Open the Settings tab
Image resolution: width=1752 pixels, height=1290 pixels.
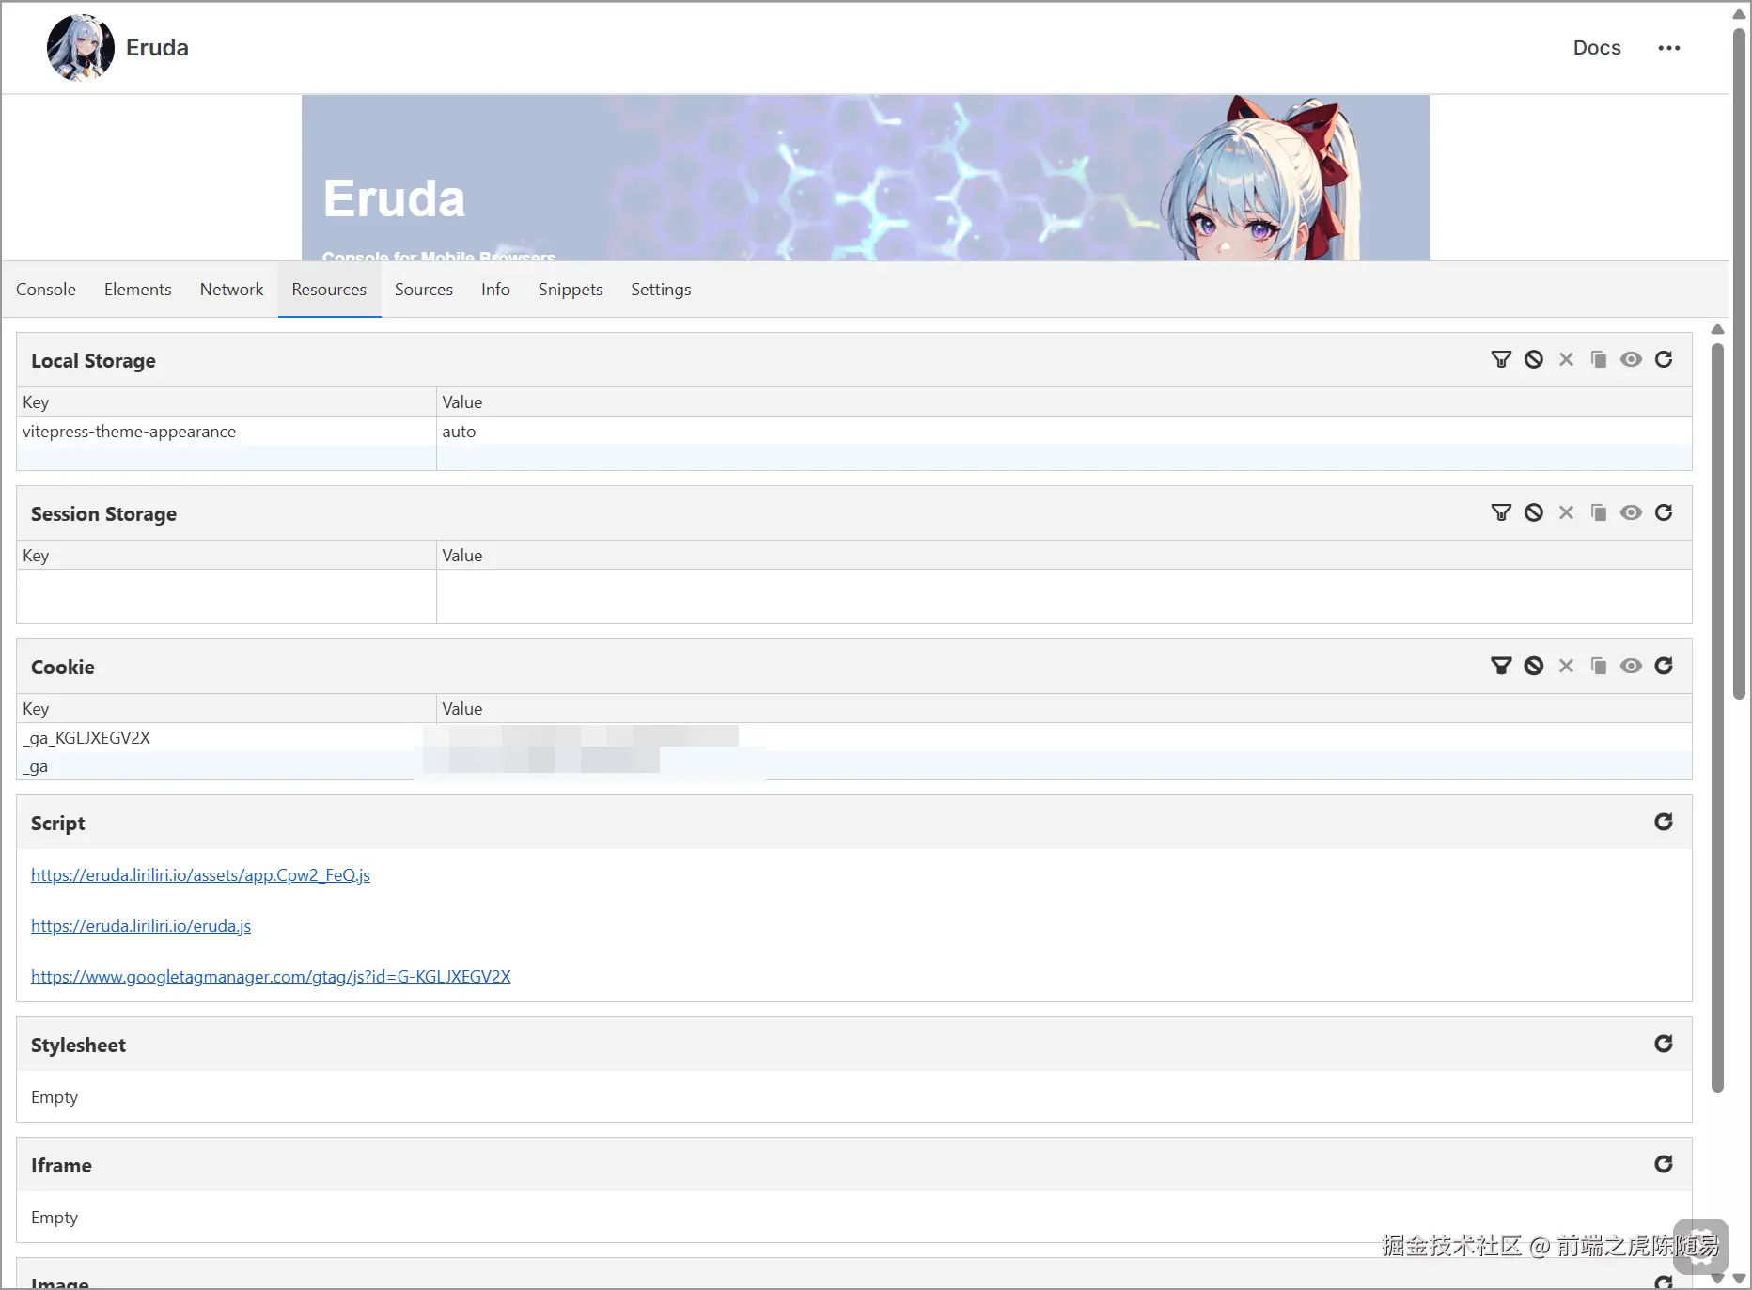[661, 290]
